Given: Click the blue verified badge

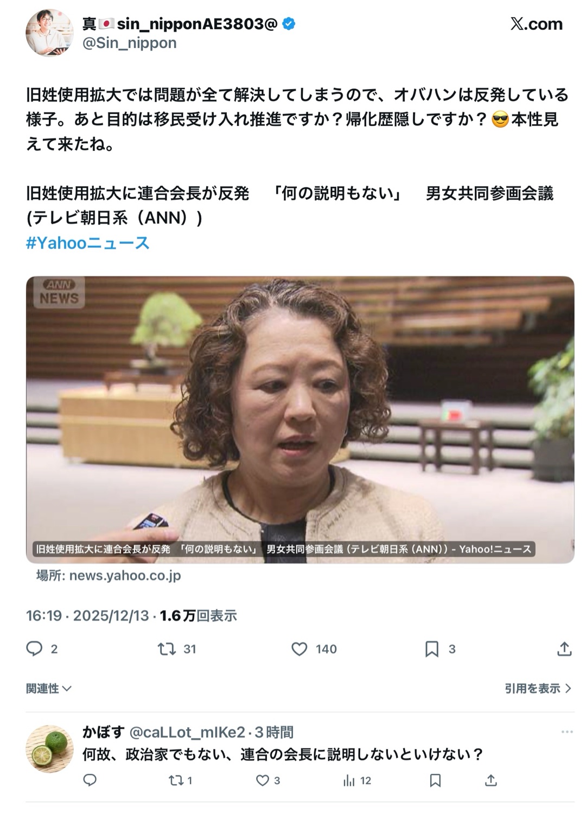Looking at the screenshot, I should point(289,24).
